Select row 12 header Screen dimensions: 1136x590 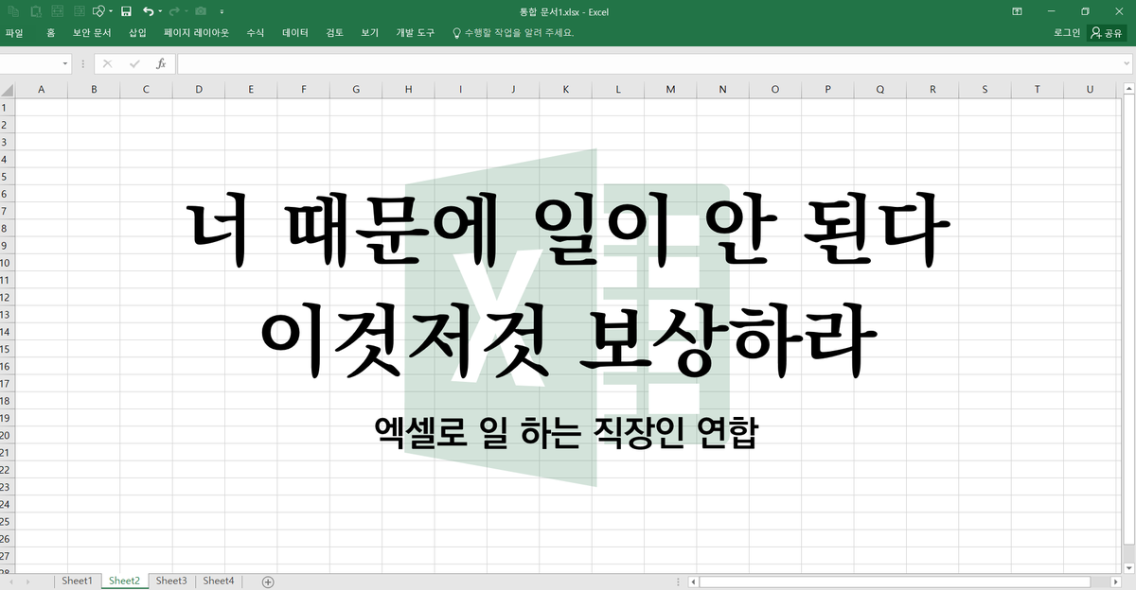(7, 297)
